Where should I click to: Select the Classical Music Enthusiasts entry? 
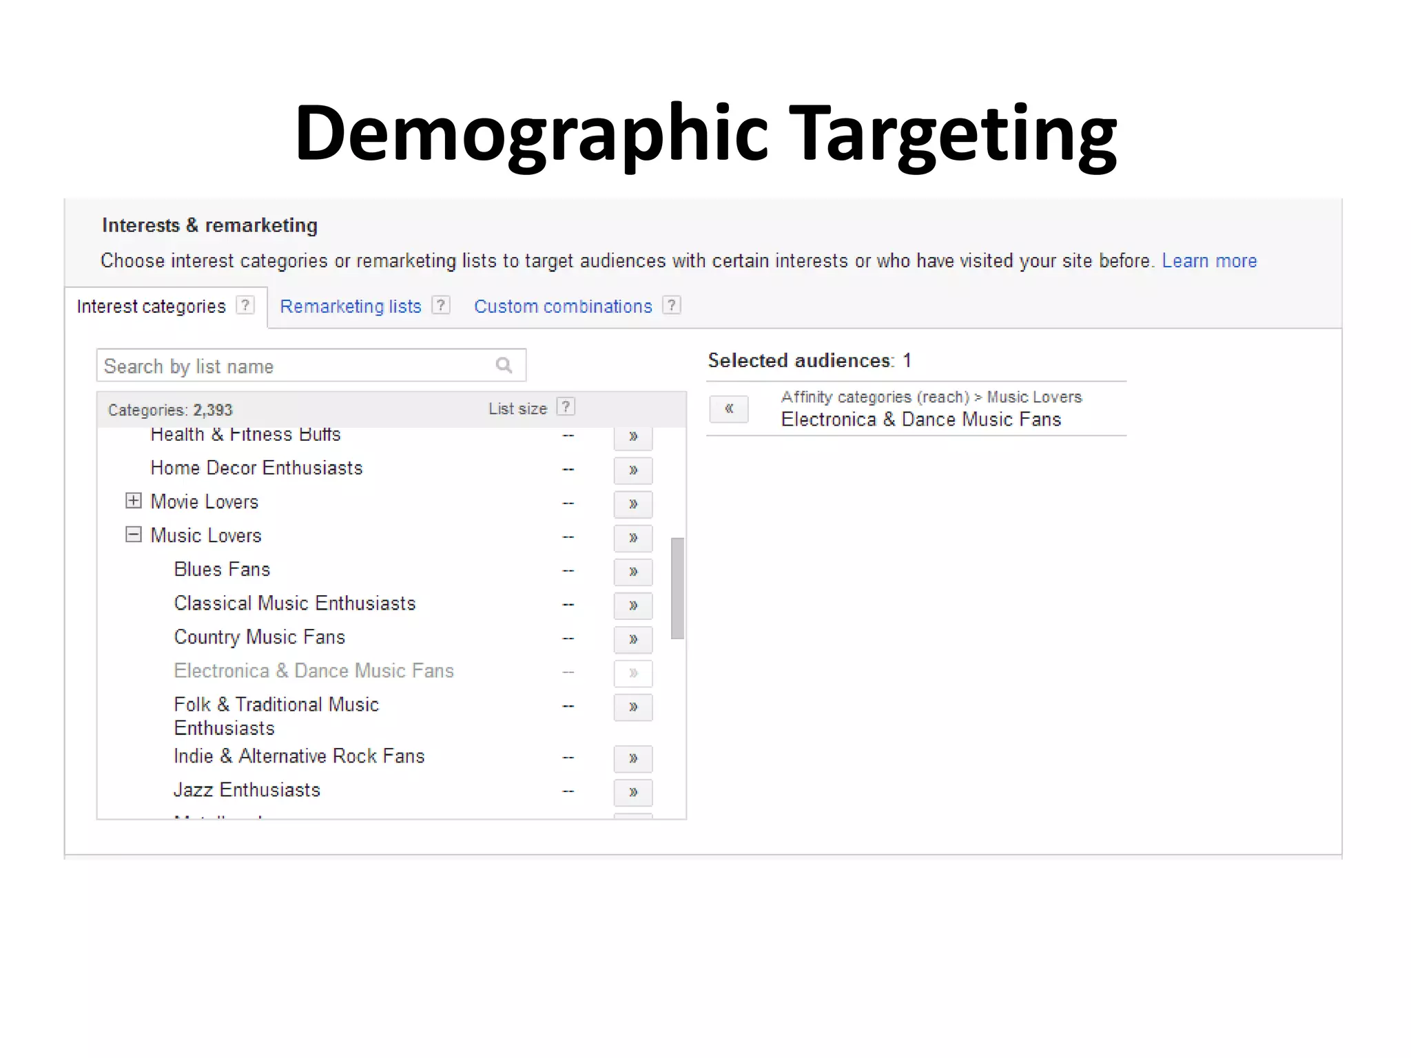coord(295,603)
